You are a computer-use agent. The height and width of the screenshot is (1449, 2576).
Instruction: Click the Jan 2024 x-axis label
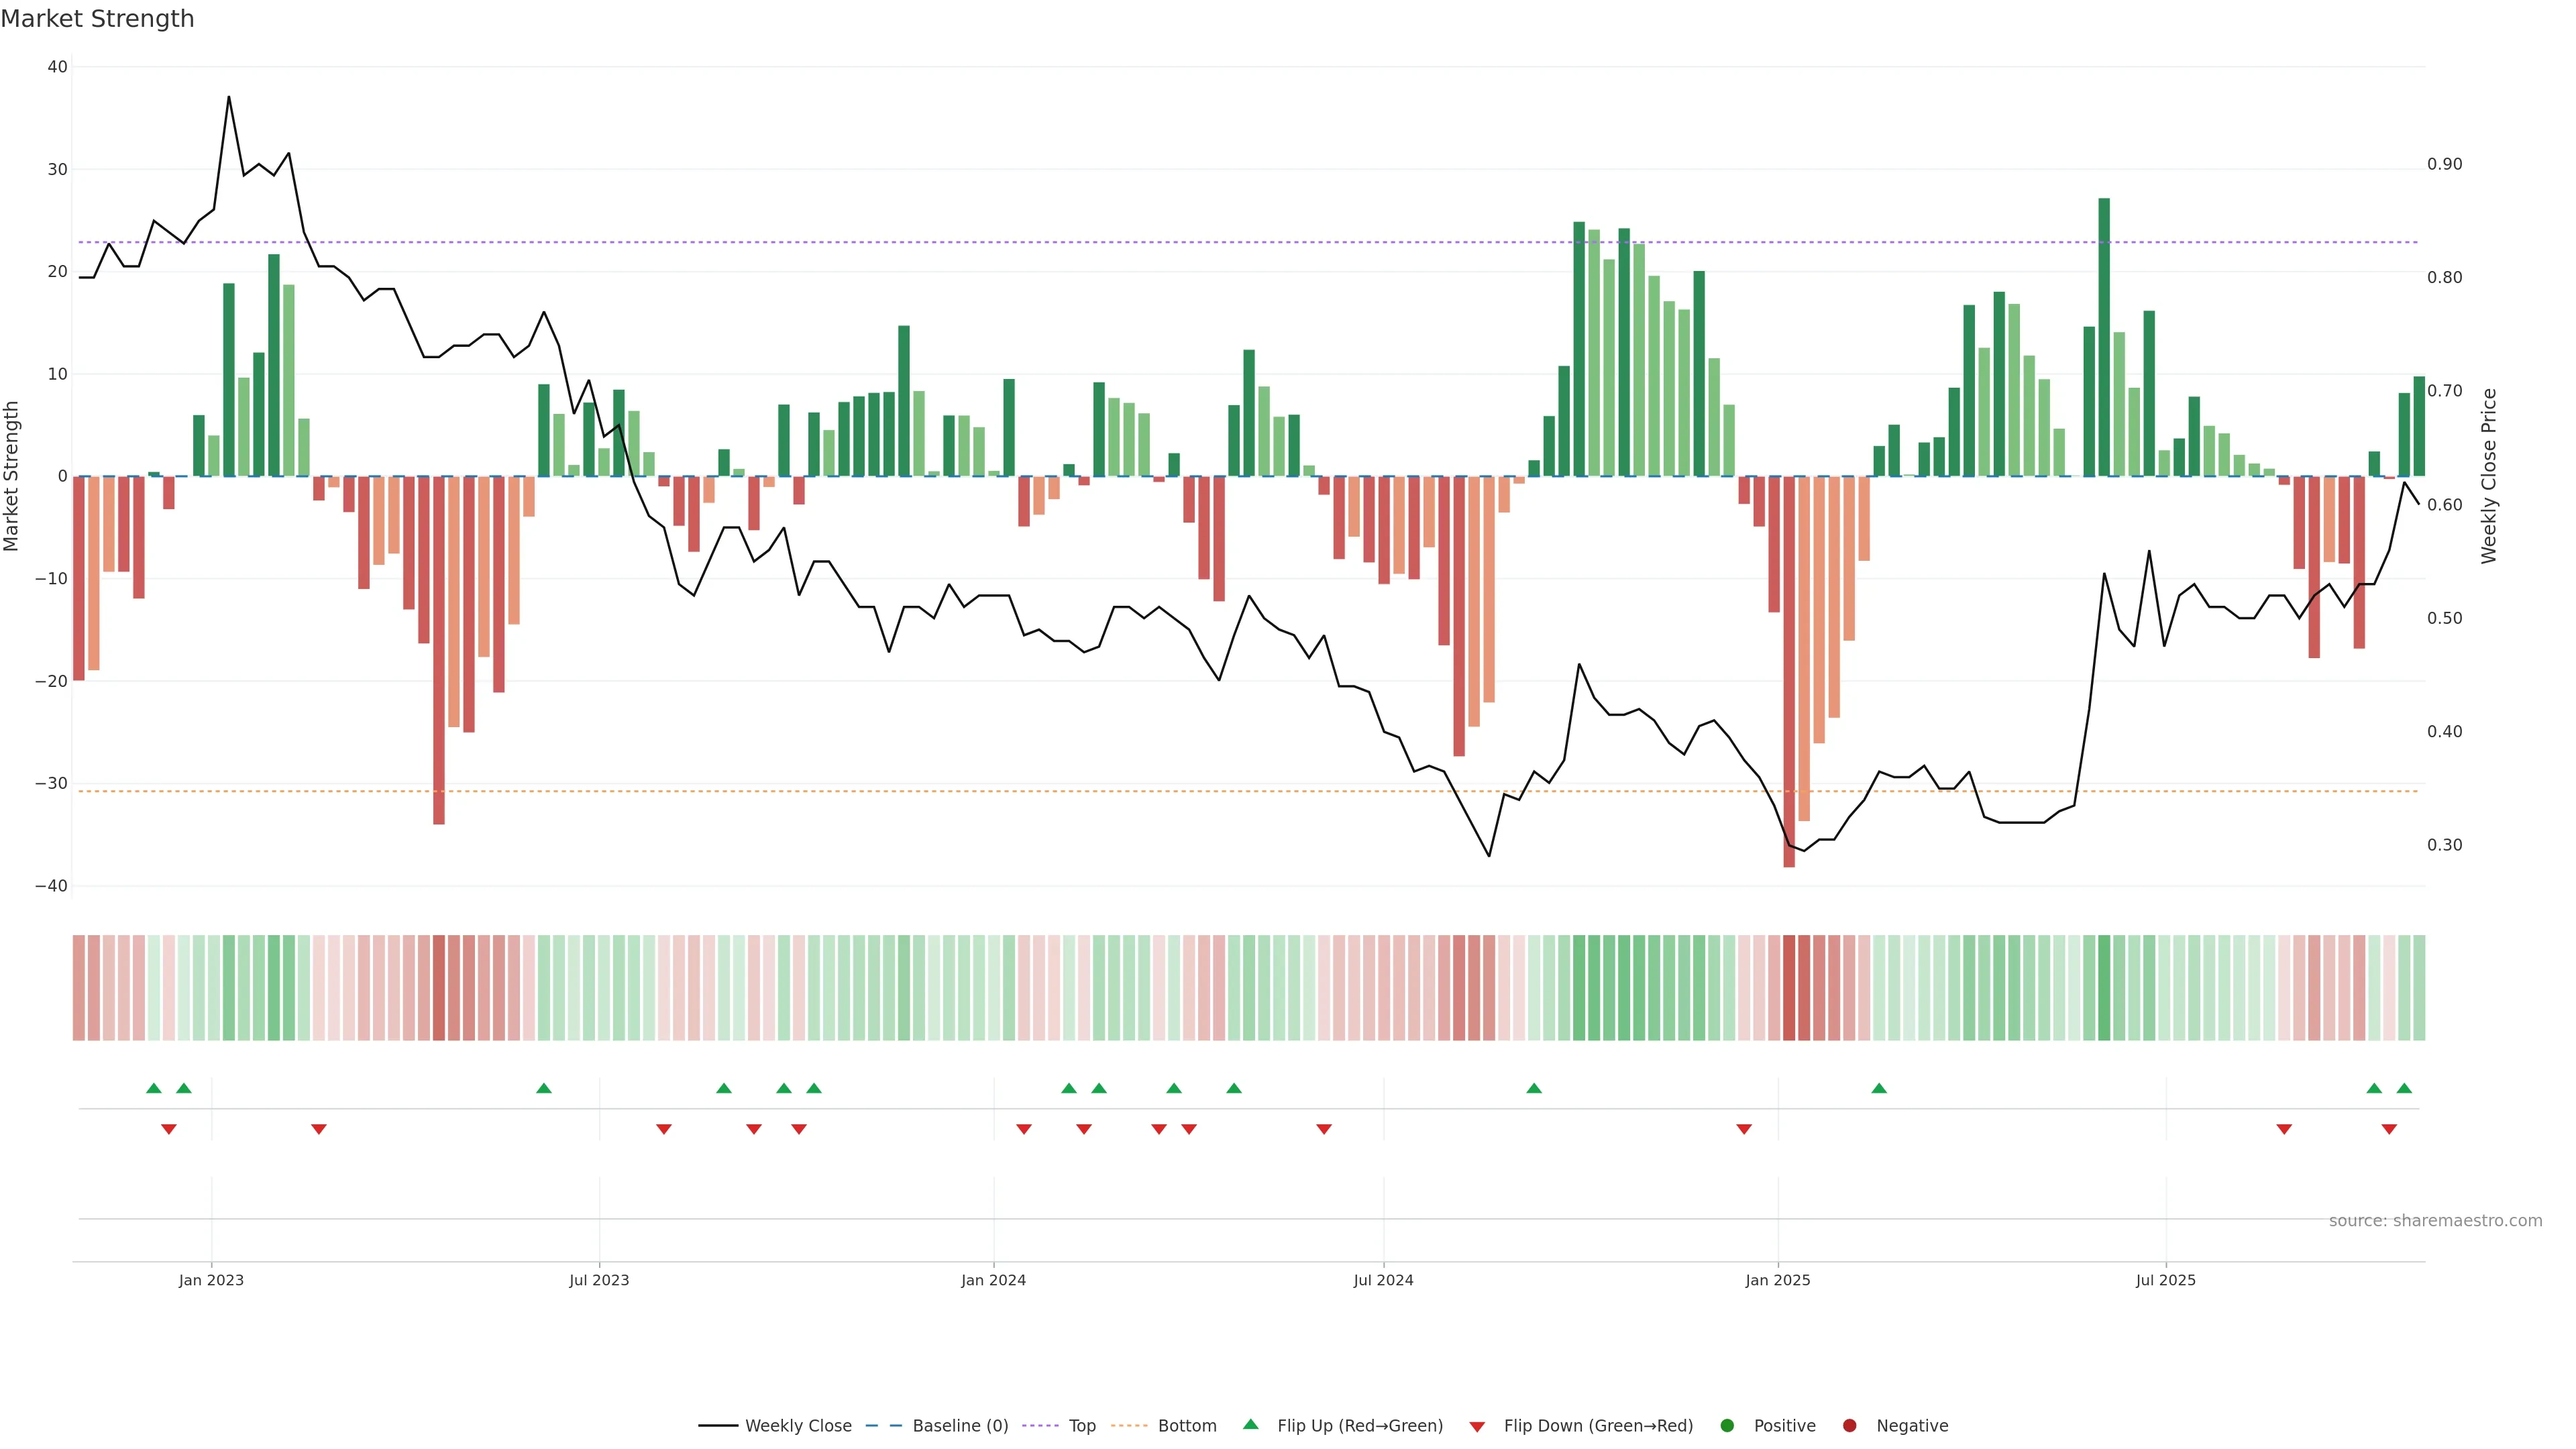coord(993,1280)
